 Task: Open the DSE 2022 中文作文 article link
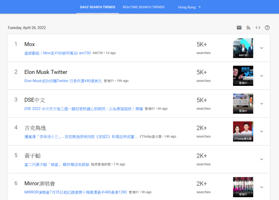point(83,109)
